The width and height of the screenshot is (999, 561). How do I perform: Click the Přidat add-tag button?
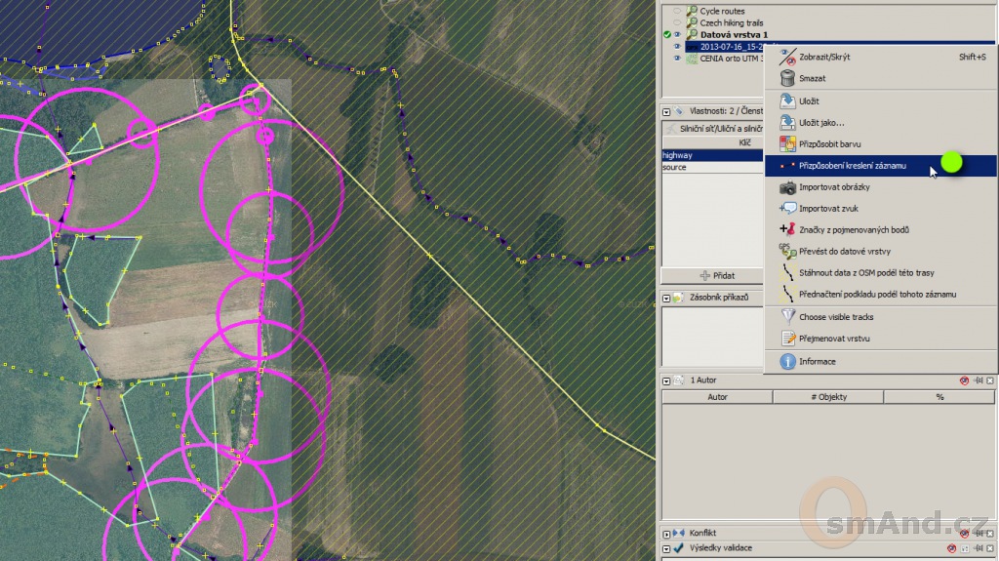712,276
